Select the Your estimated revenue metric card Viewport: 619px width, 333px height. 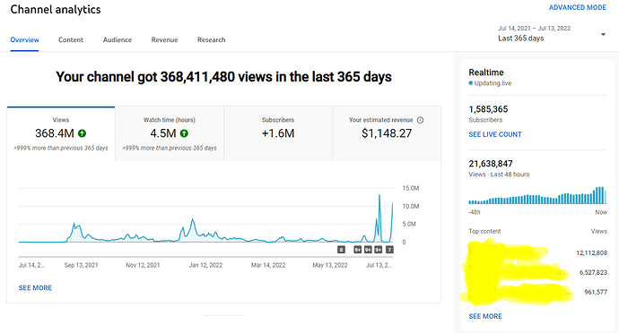[387, 133]
